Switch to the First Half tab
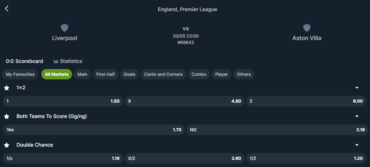This screenshot has width=370, height=167. pyautogui.click(x=106, y=74)
